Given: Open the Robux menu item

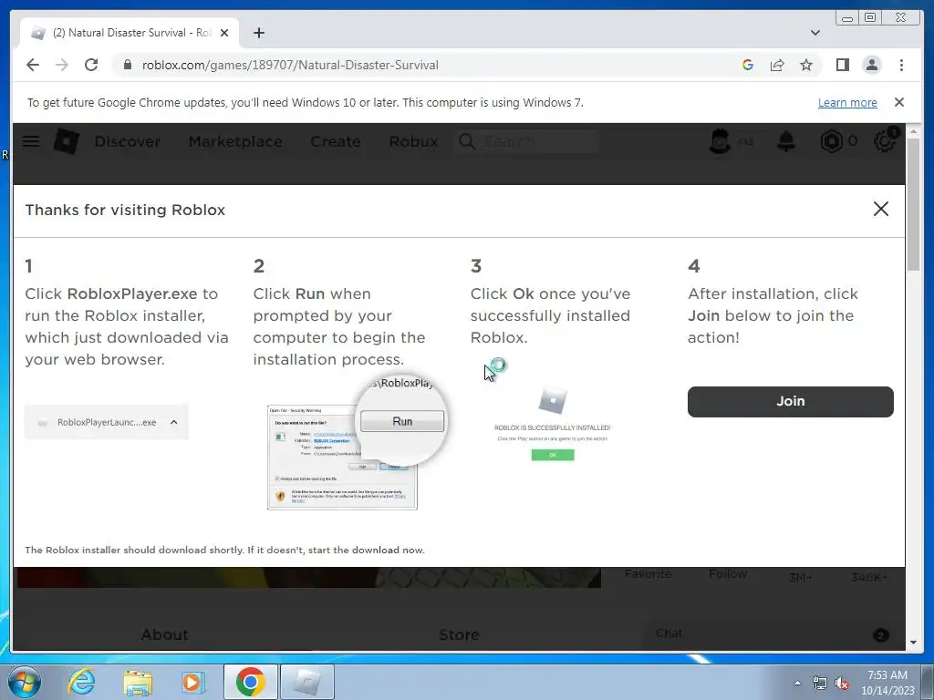Looking at the screenshot, I should pos(413,141).
